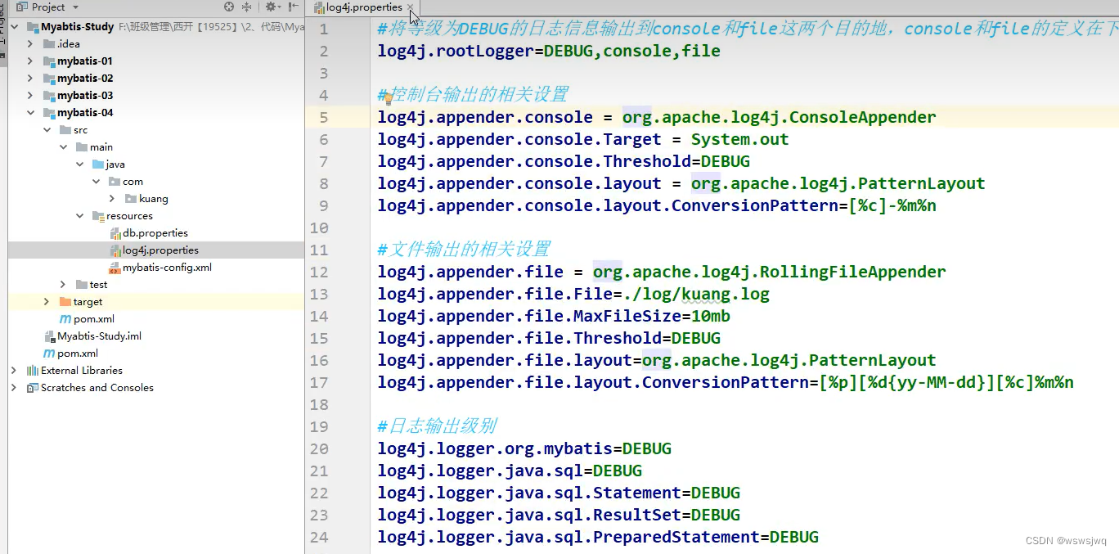Collapse the java folder
1119x554 pixels.
79,164
